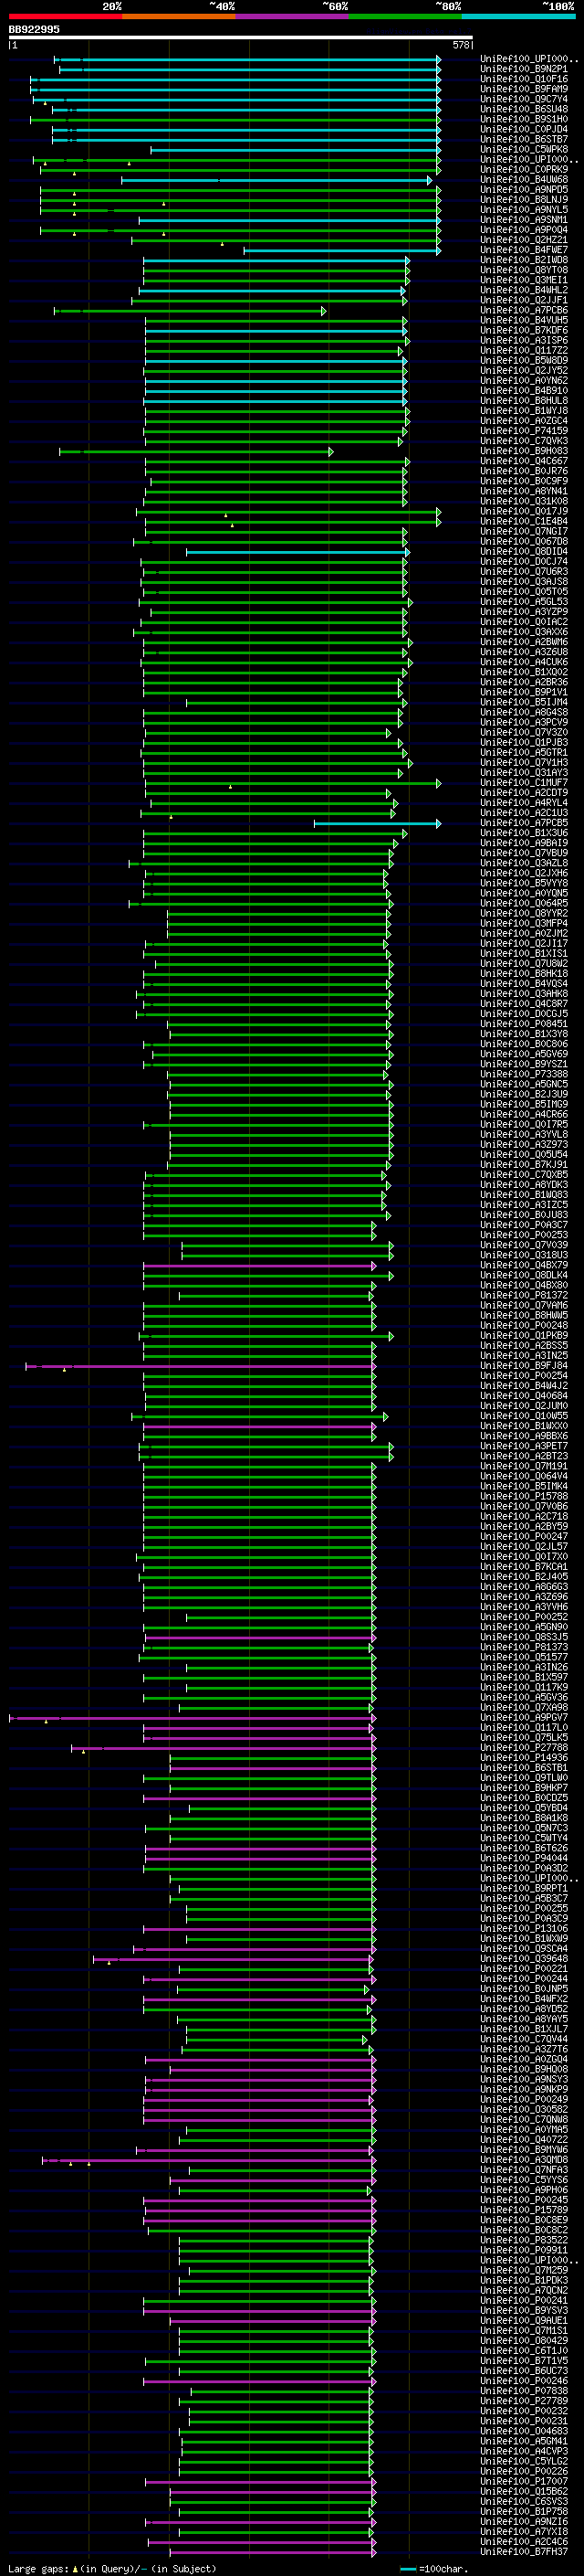584x2576 pixels.
Task: Click the cyan alignment bar for Q8DID4
Action: (x=297, y=552)
